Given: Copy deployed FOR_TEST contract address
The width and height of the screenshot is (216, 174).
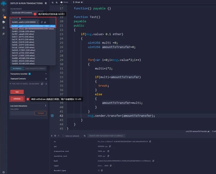Looking at the screenshot, I should tap(42, 84).
